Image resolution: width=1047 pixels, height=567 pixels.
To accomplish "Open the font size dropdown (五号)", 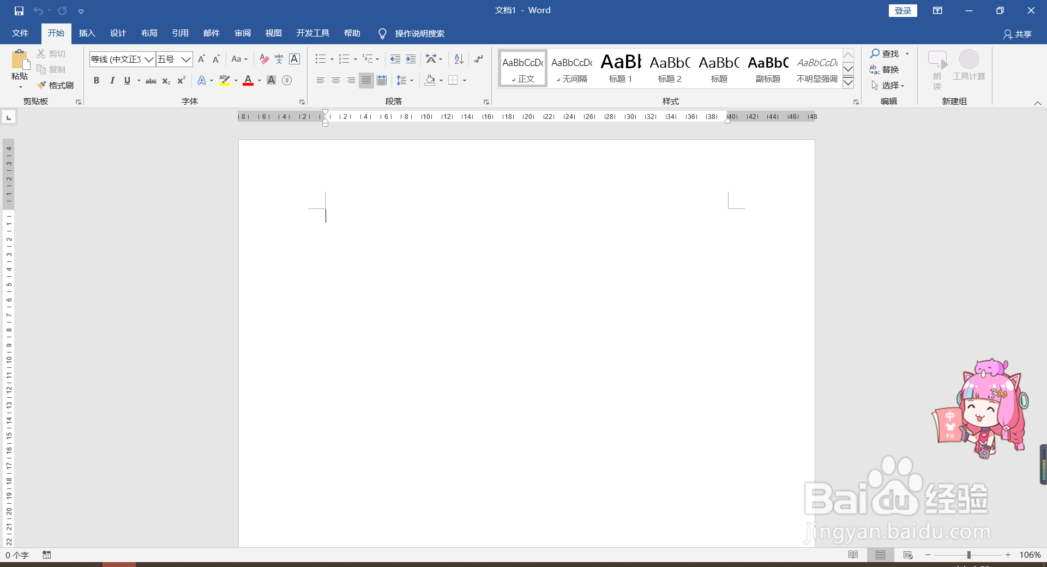I will (186, 59).
